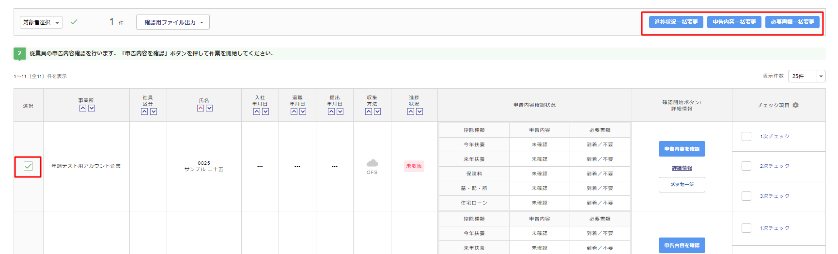Image resolution: width=838 pixels, height=254 pixels.
Task: Click 必要書類一括変更 button
Action: (792, 22)
